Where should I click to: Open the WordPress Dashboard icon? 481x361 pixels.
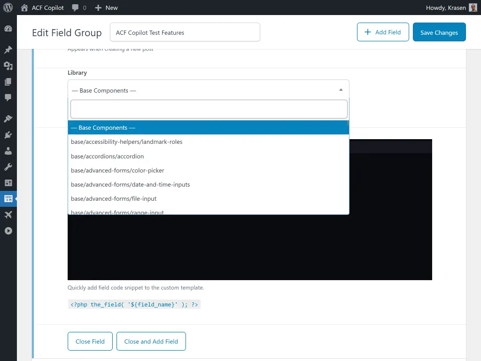tap(8, 29)
